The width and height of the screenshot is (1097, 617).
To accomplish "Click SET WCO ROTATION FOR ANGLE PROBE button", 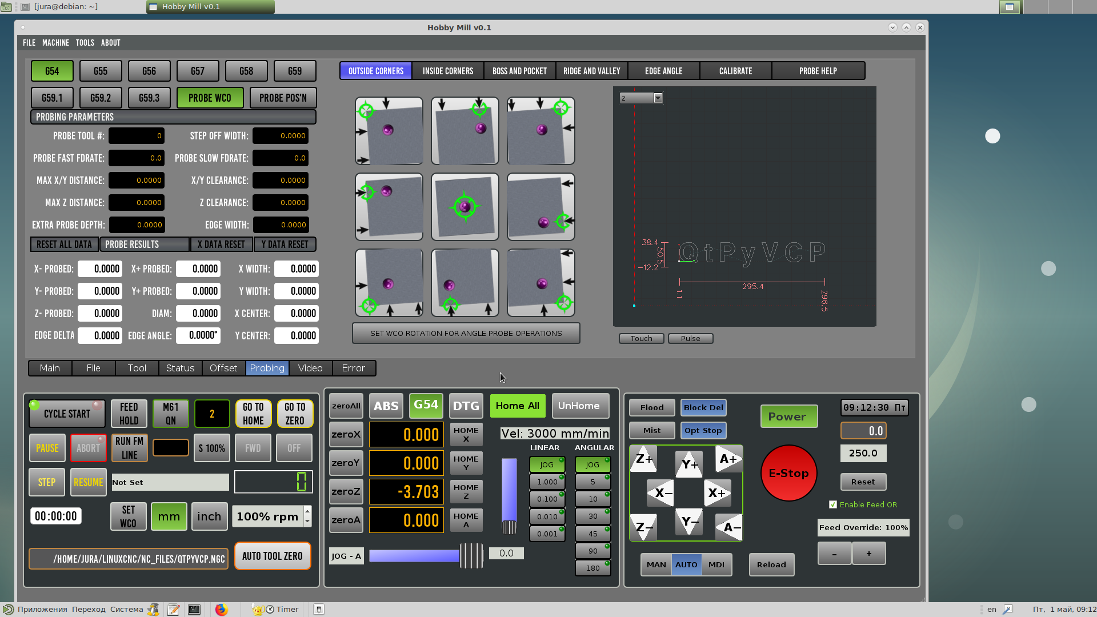I will click(x=466, y=333).
